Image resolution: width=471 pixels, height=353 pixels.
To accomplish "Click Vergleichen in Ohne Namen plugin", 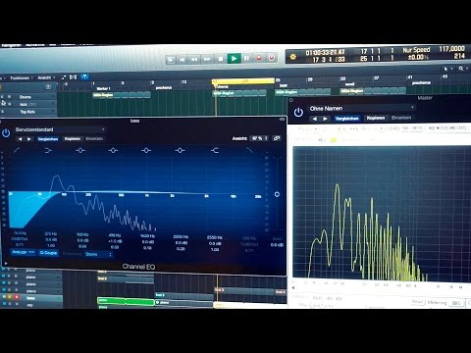I will (x=347, y=119).
